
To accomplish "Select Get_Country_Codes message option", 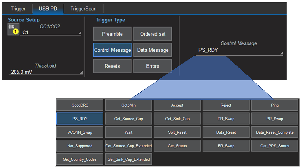I will 80,159.
